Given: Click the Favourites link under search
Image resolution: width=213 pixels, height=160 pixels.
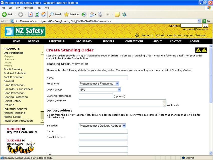Looking at the screenshot, I should (x=202, y=29).
